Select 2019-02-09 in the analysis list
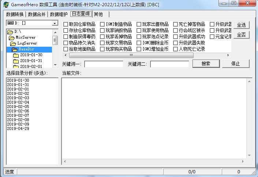The image size is (258, 177). point(18,124)
